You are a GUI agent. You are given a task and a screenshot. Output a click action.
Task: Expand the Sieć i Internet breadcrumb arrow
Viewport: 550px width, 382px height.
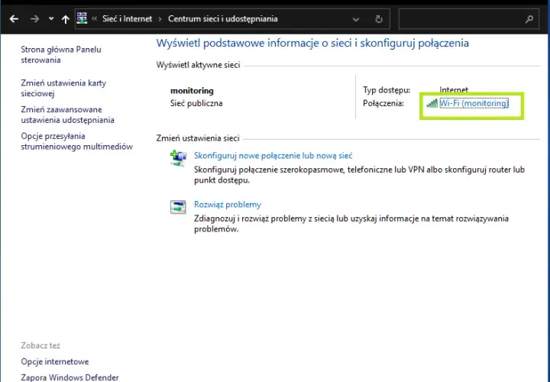point(160,19)
